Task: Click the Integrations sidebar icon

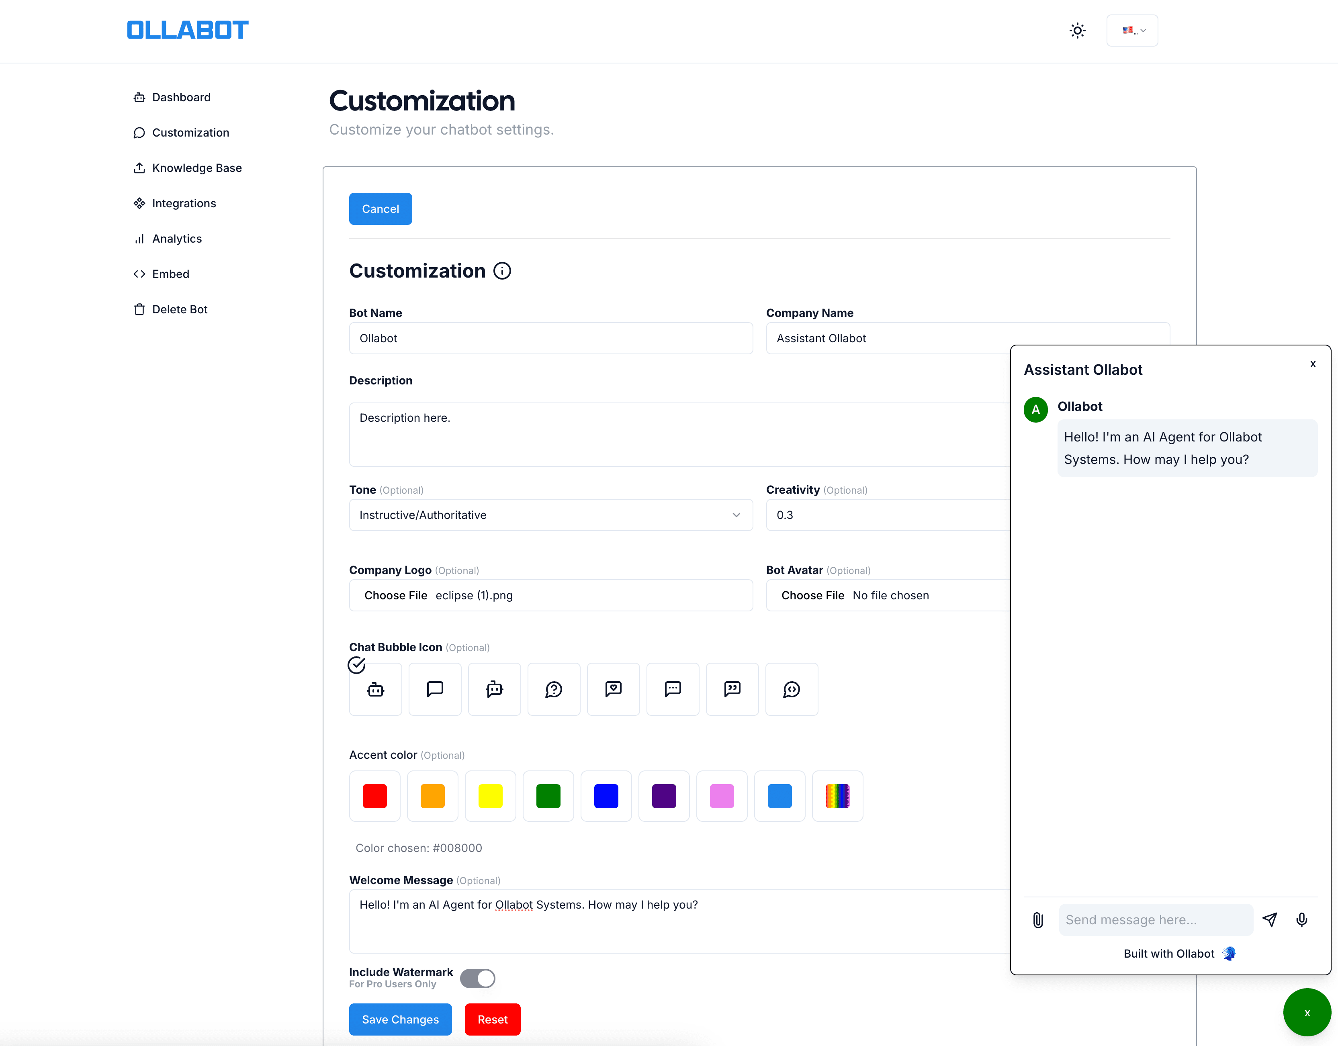Action: coord(139,203)
